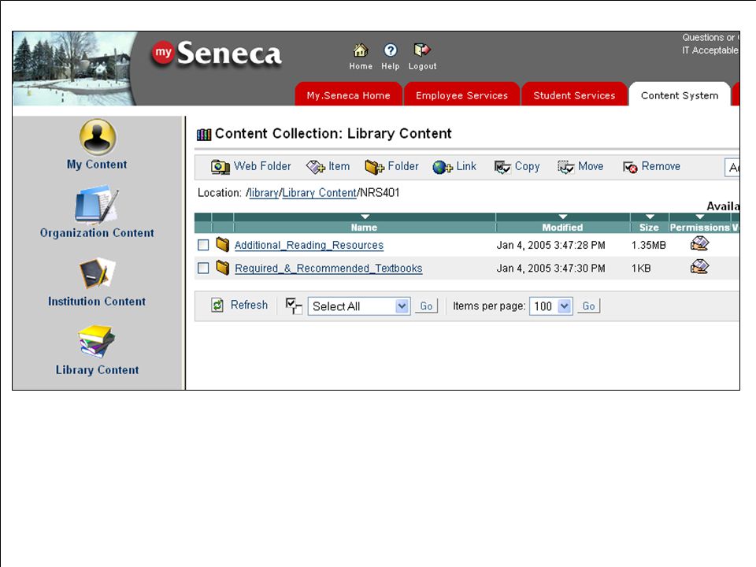Click the Home house icon
Screen dimensions: 756x567
(x=361, y=50)
